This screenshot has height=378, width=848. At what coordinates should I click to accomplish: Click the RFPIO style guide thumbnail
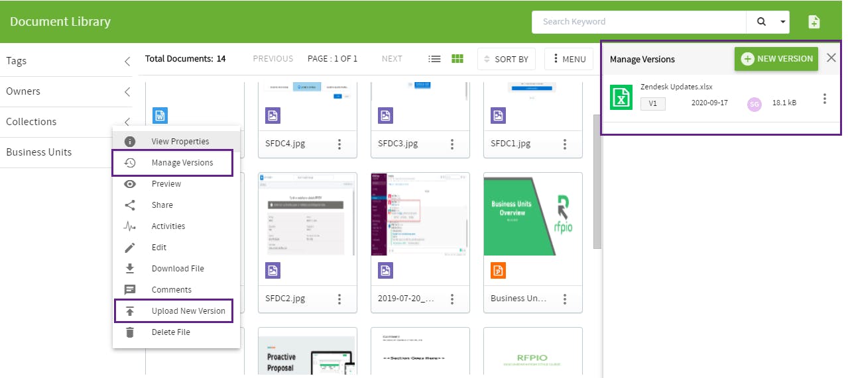pos(533,353)
